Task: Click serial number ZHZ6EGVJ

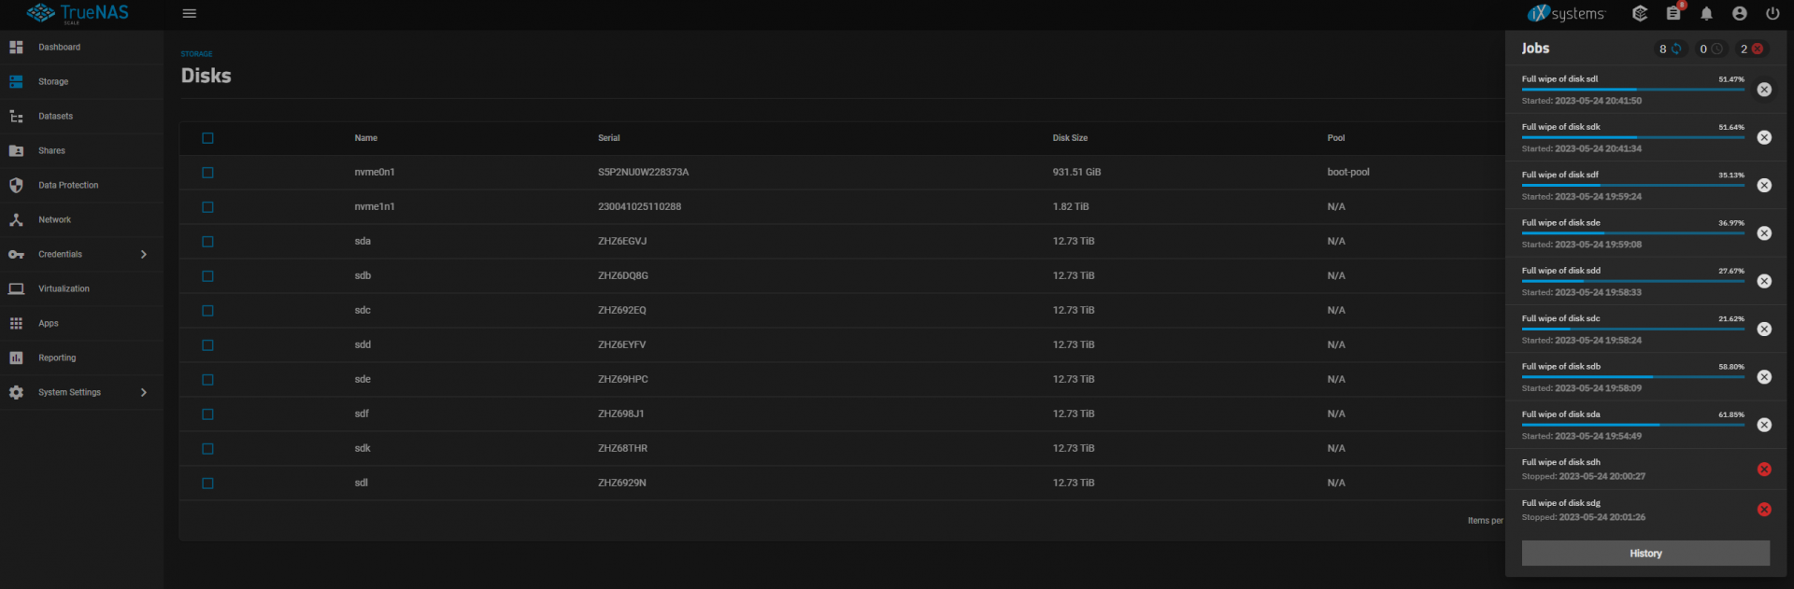Action: [622, 242]
